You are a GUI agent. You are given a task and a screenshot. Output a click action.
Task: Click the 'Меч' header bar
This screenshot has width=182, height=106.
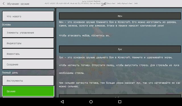pos(120,16)
